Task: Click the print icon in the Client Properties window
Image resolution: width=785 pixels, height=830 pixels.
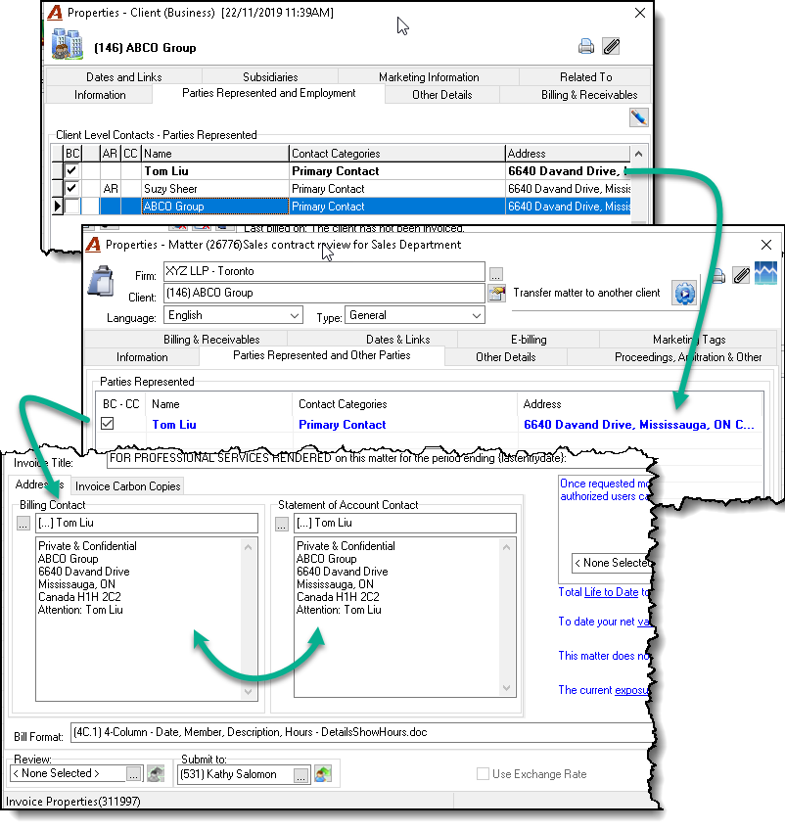Action: (586, 47)
